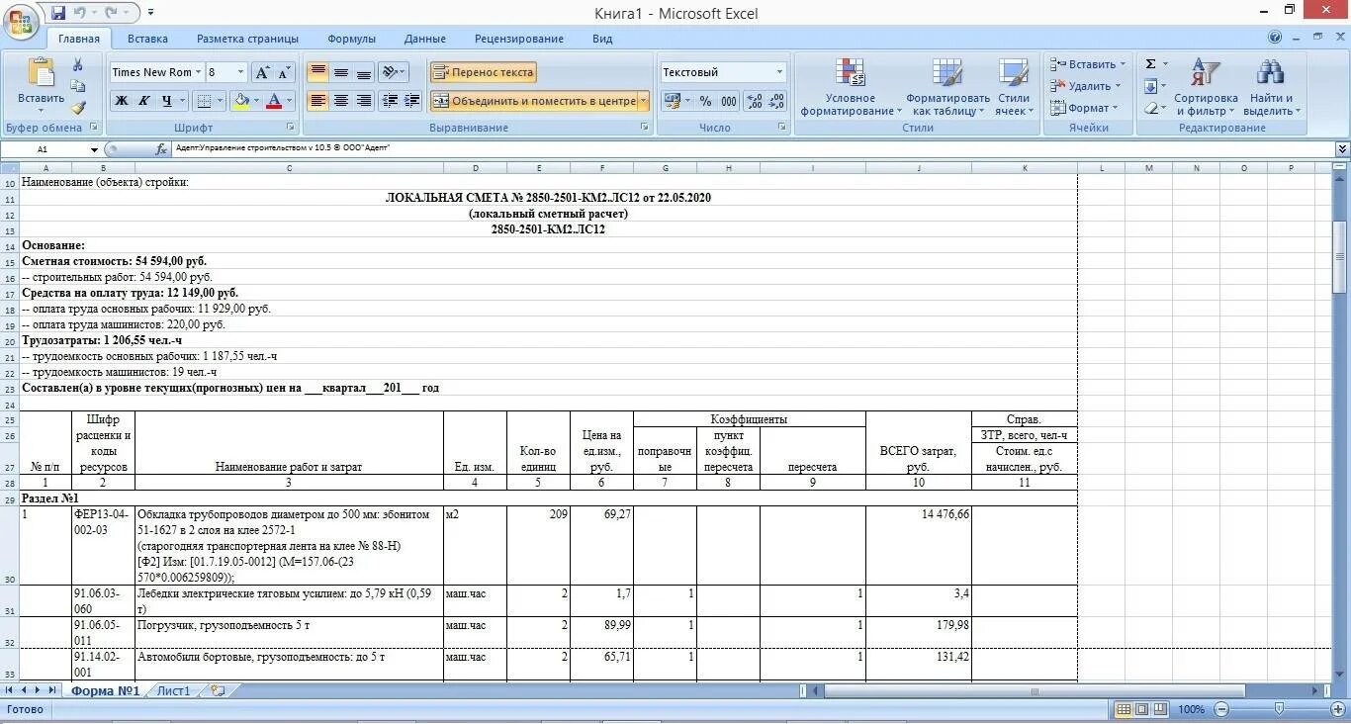Viewport: 1351px width, 724px height.
Task: Adjust the zoom slider handle
Action: click(1279, 709)
